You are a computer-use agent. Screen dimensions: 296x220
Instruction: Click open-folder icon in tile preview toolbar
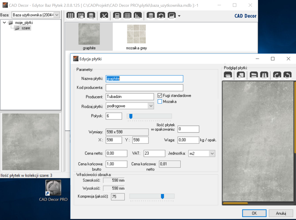[x=228, y=75]
